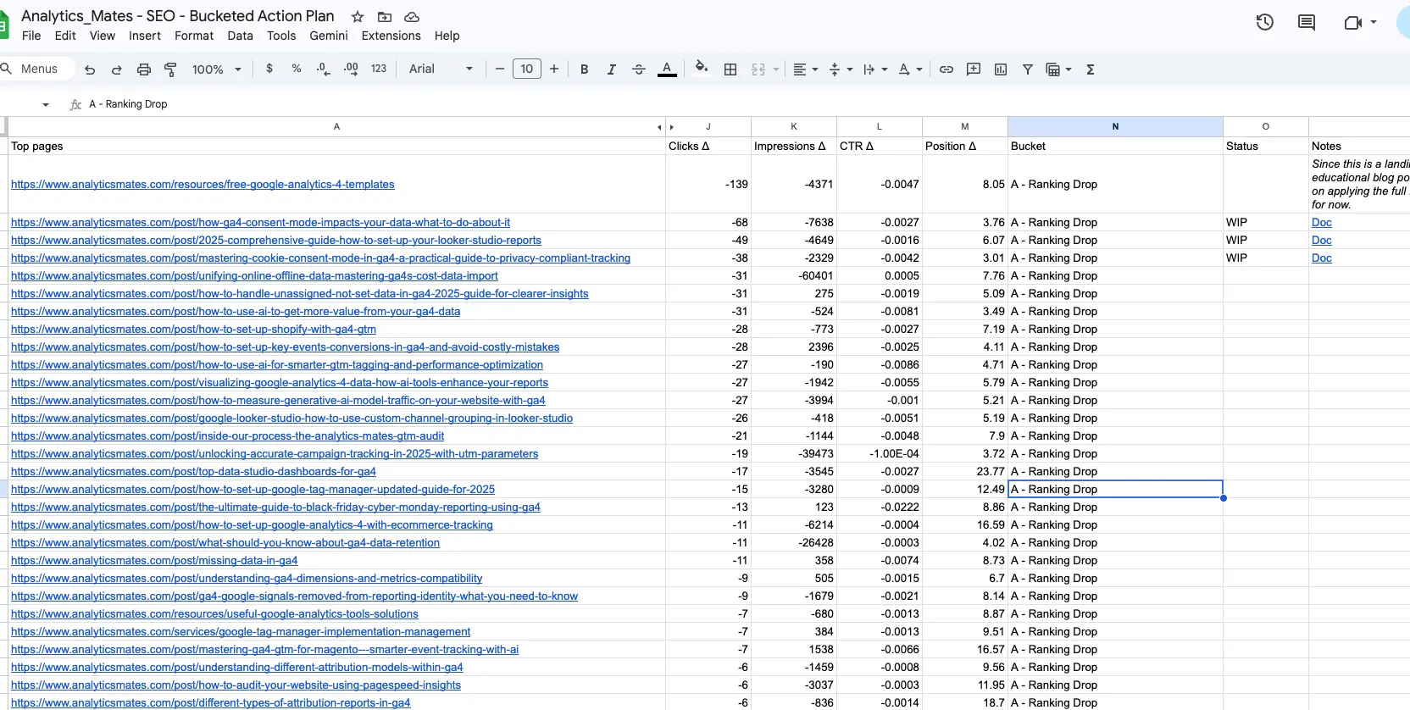This screenshot has height=710, width=1410.
Task: Open the Borders tool
Action: (730, 69)
